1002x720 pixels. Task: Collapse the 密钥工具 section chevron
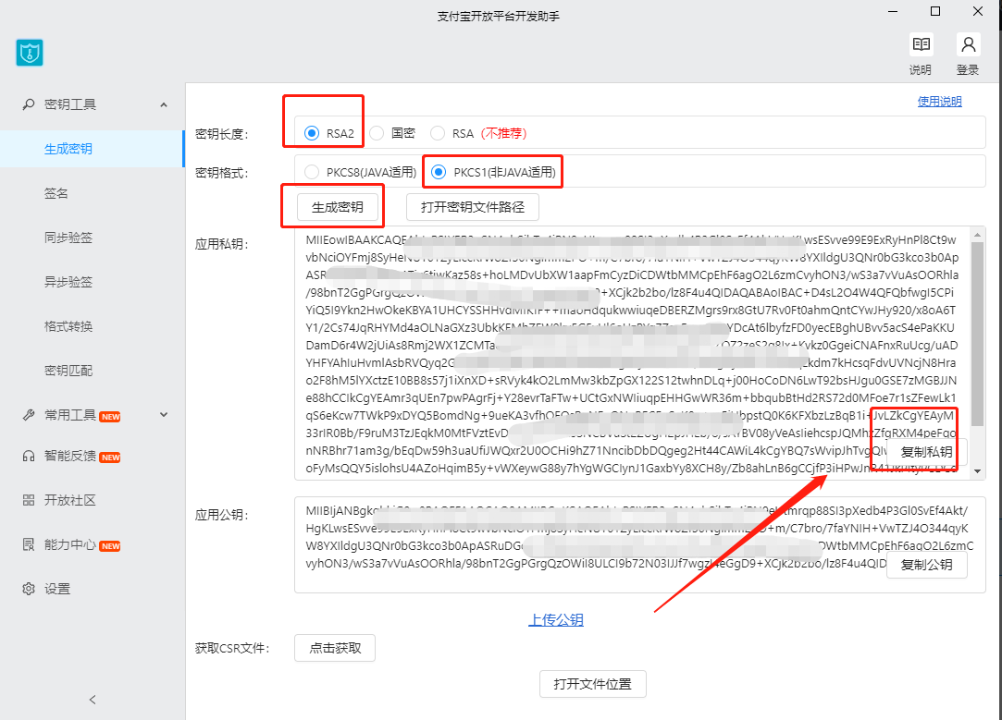pyautogui.click(x=164, y=104)
